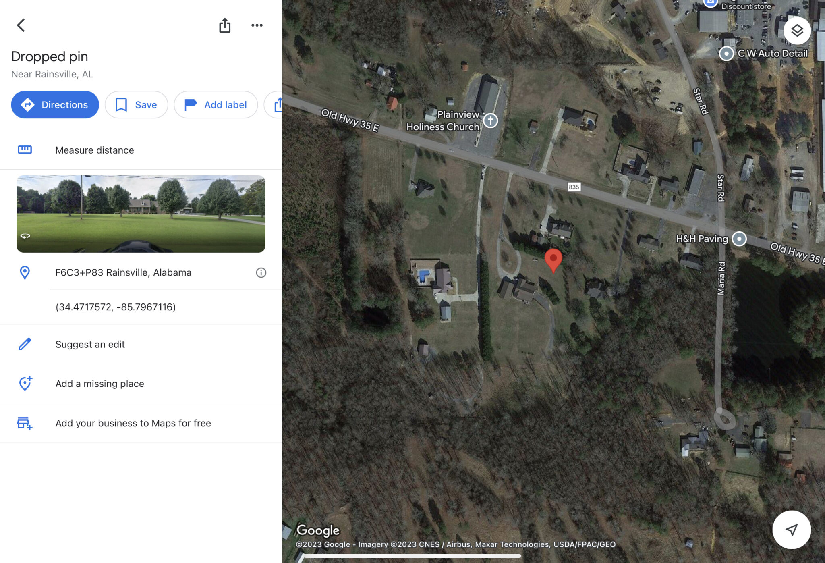The height and width of the screenshot is (563, 825).
Task: Click the coordinates 34.4717572, -85.7967116
Action: (116, 307)
